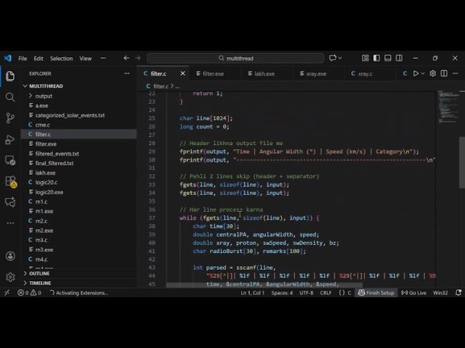Viewport: 465px width, 348px height.
Task: Open the Copilot chat icon in title bar
Action: click(x=333, y=58)
